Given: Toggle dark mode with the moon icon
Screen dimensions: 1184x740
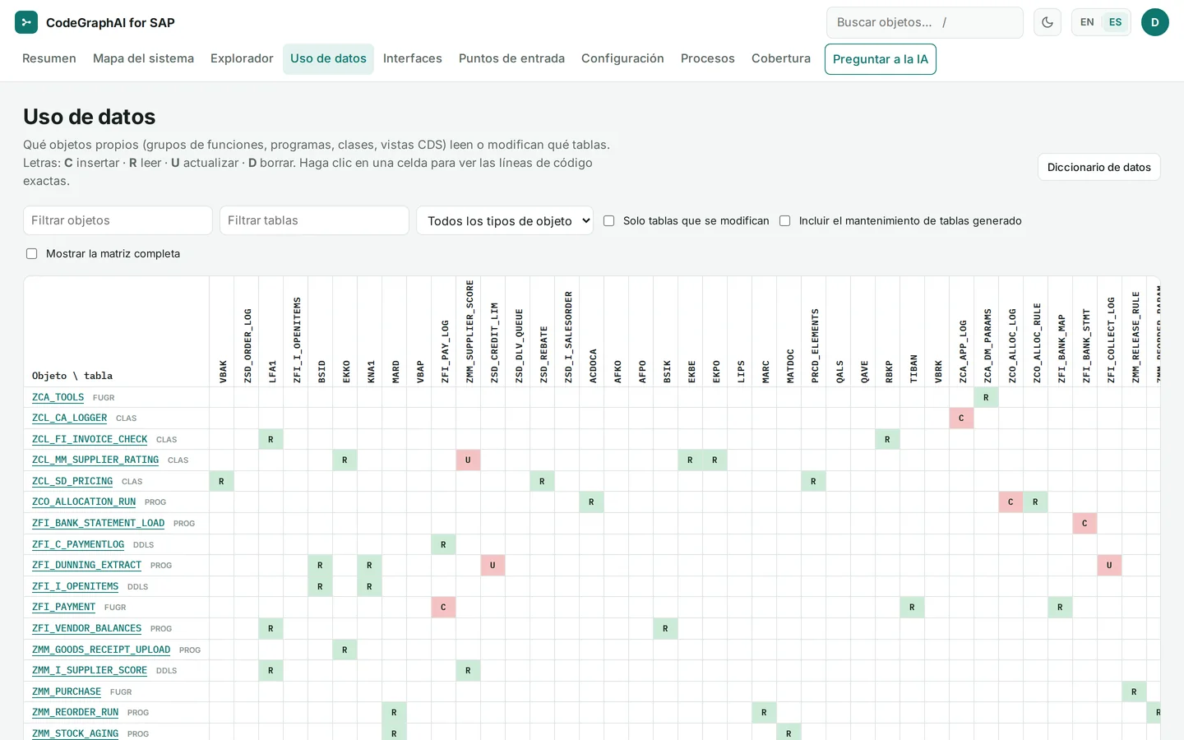Looking at the screenshot, I should (1048, 22).
